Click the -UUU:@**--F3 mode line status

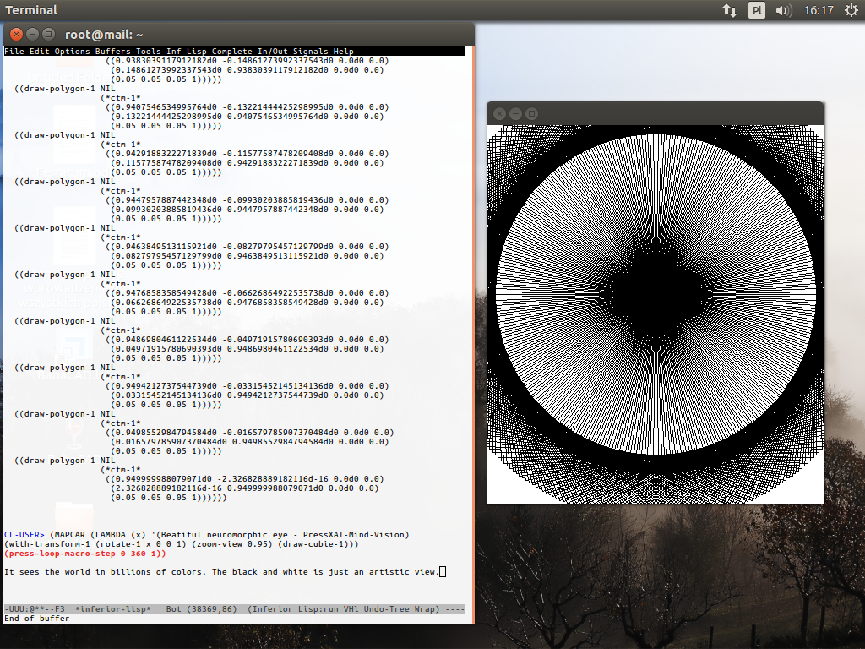tap(35, 609)
